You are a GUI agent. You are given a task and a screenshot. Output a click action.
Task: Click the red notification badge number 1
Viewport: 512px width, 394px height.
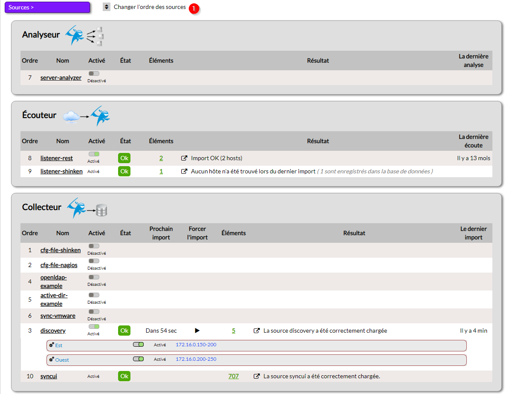coord(194,9)
